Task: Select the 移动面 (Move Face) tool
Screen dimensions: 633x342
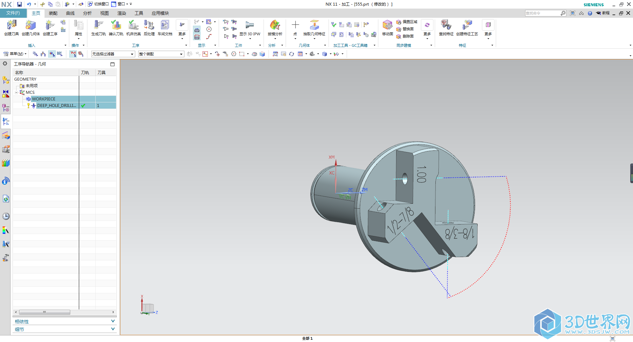Action: coord(388,28)
